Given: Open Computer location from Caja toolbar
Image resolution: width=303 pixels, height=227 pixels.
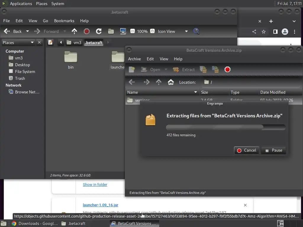Looking at the screenshot, I should point(123,31).
